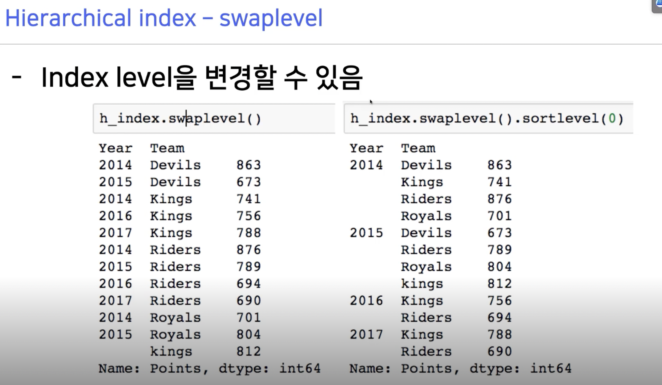Click the green 0 argument in sortlevel
662x385 pixels.
tap(612, 119)
